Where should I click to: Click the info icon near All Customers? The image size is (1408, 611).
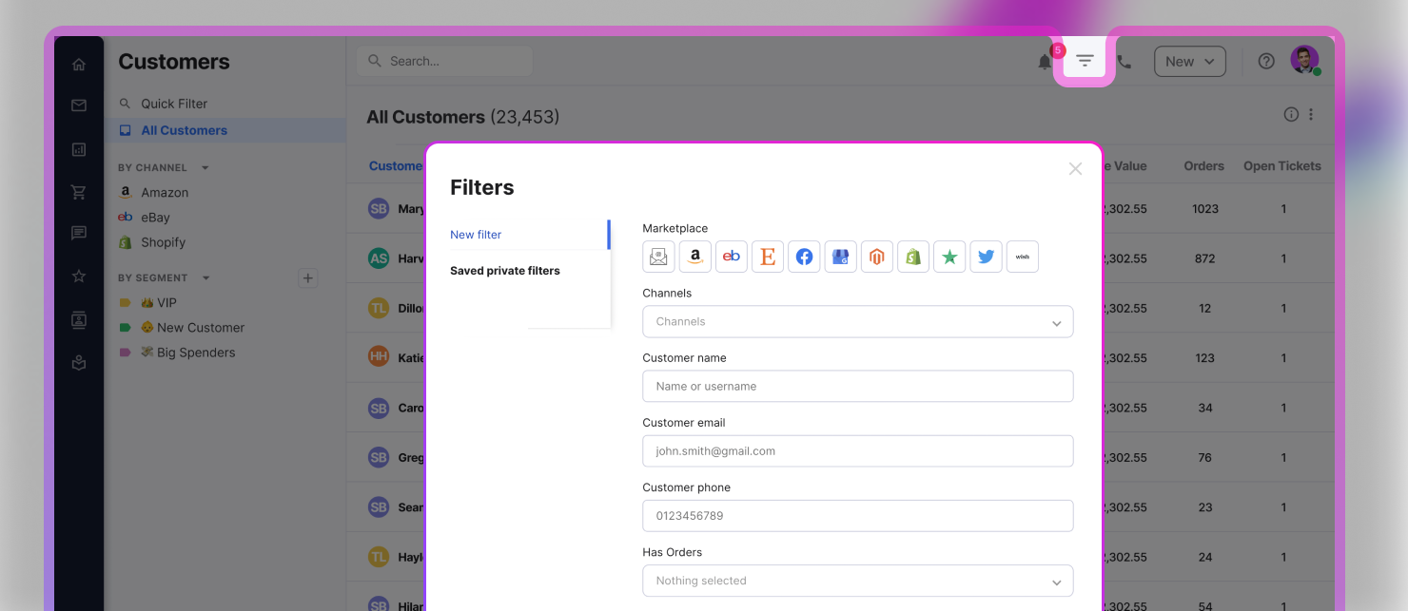1291,115
